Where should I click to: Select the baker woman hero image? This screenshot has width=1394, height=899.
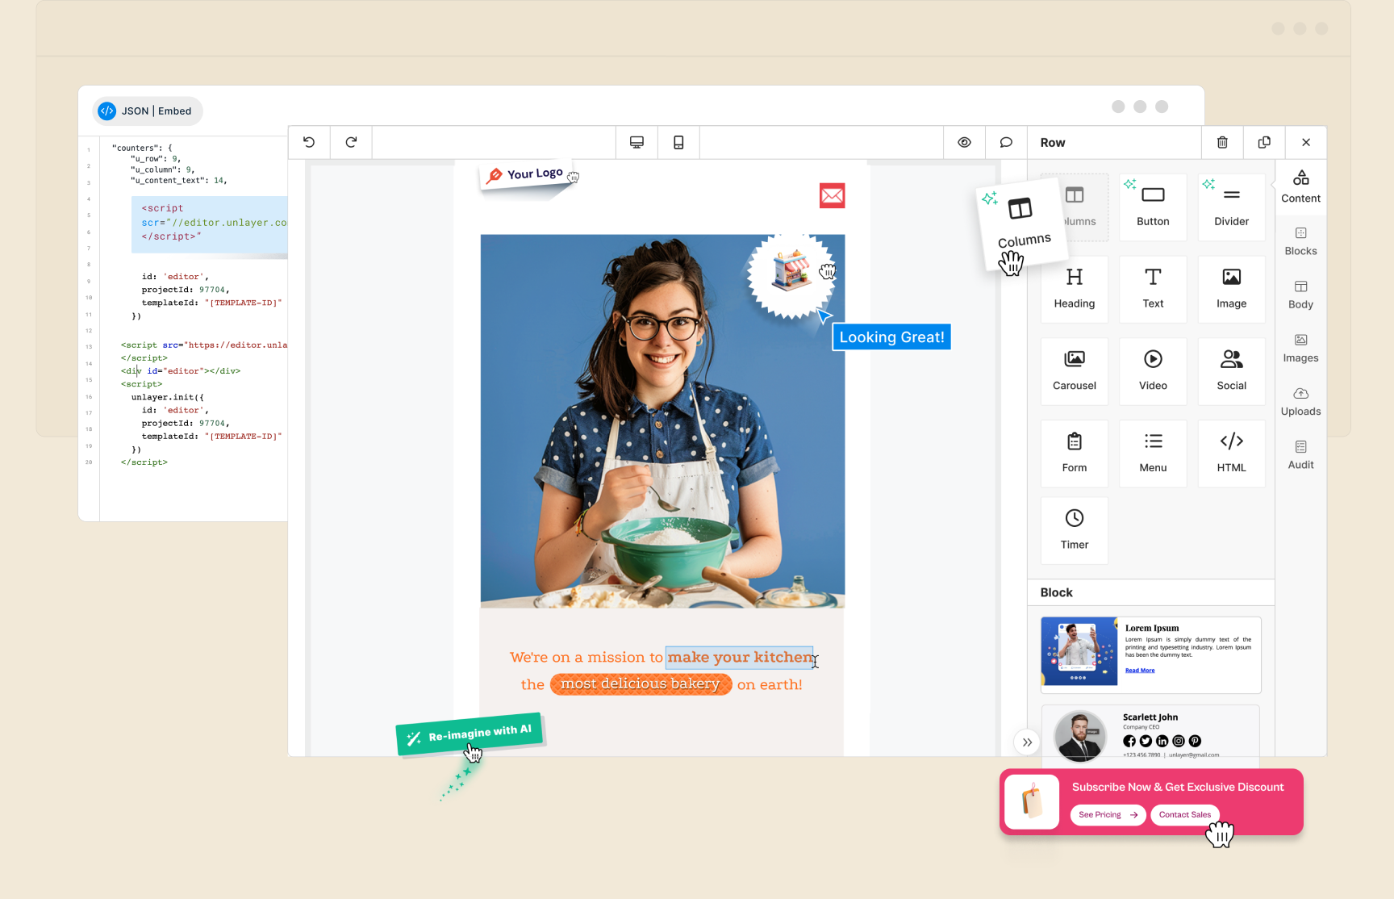662,420
